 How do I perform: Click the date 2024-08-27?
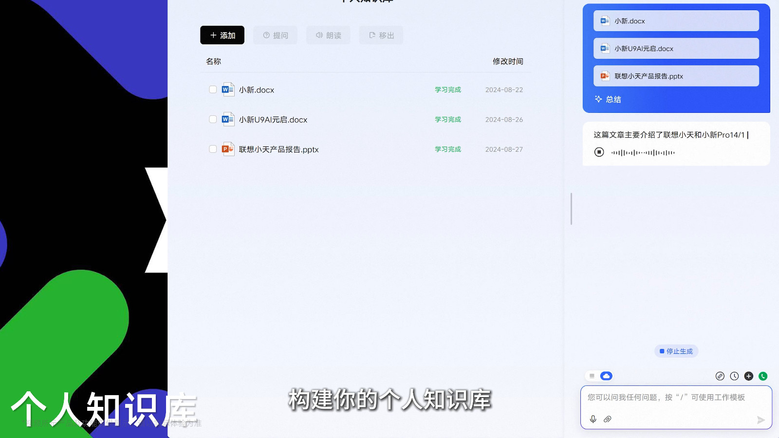[504, 149]
